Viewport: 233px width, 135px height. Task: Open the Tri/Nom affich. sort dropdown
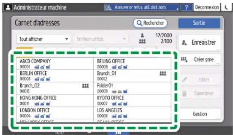point(101,39)
